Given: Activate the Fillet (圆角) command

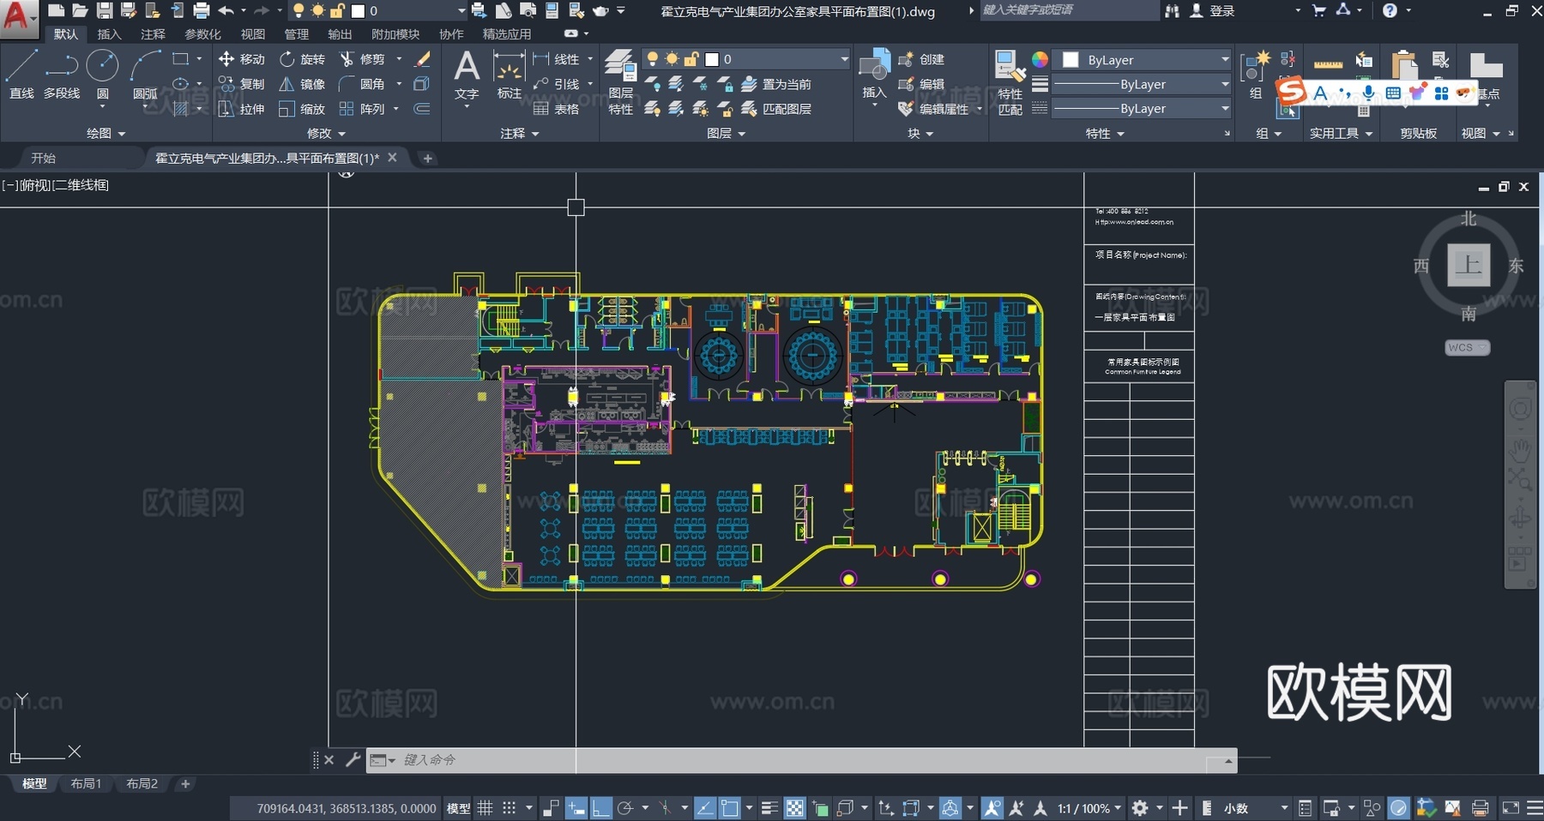Looking at the screenshot, I should point(362,84).
